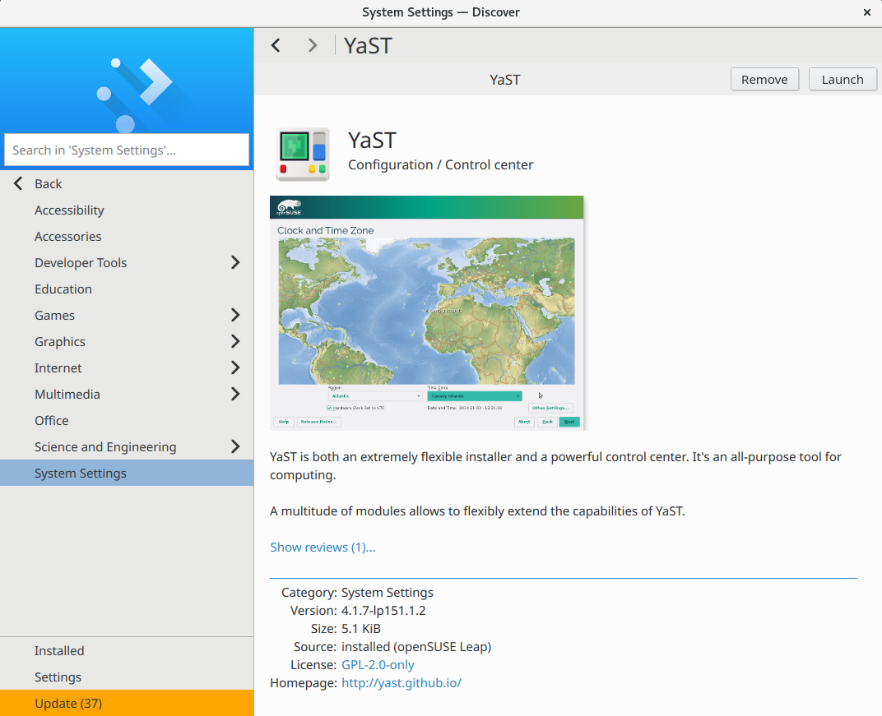The width and height of the screenshot is (882, 716).
Task: Launch YaST with the Launch button
Action: point(843,80)
